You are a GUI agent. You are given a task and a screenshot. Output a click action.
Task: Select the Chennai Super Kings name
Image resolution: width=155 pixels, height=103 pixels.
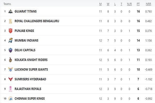[30, 98]
